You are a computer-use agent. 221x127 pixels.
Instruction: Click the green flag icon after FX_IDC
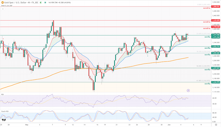pyautogui.click(x=41, y=2)
